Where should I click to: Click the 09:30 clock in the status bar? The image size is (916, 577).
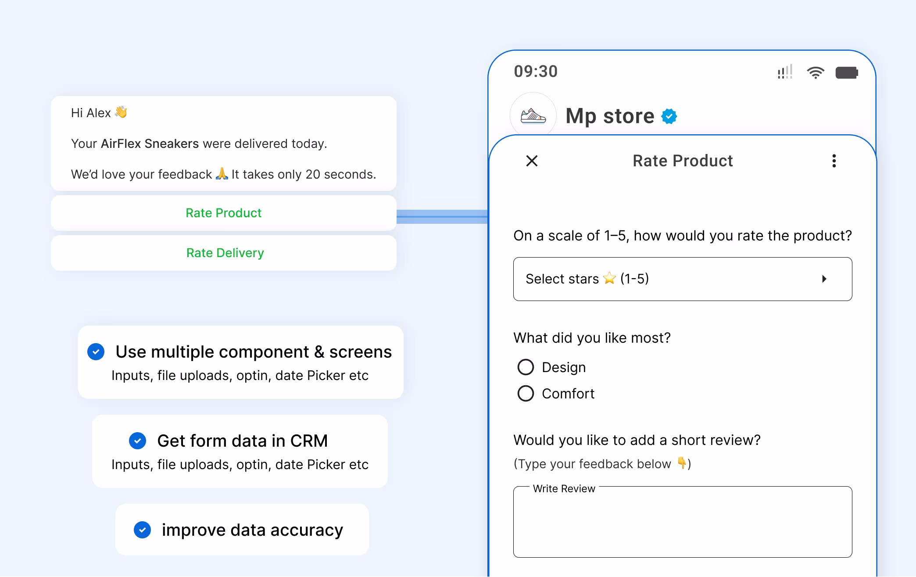coord(536,72)
